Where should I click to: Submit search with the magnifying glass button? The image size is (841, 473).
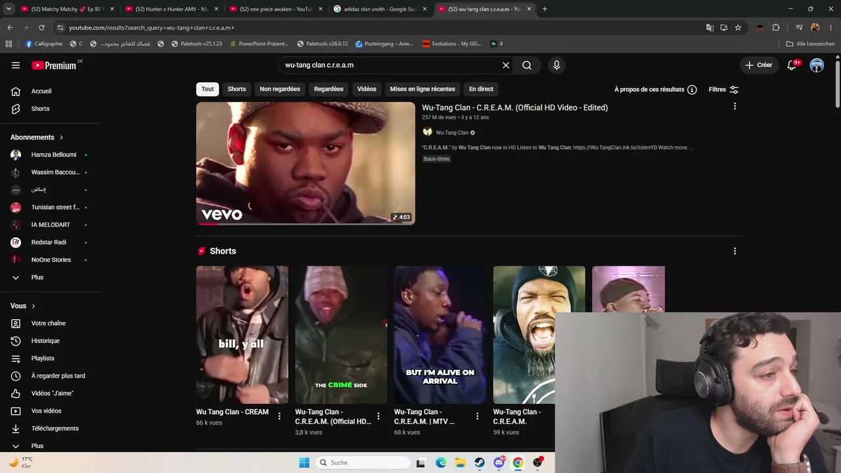coord(527,65)
